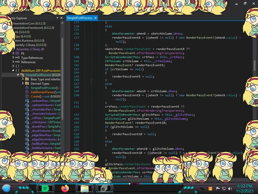
Task: Click the References node link icon
Action: [x=17, y=62]
